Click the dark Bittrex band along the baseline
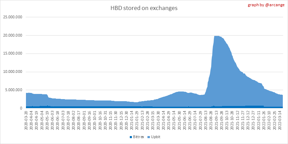 [x=154, y=107]
